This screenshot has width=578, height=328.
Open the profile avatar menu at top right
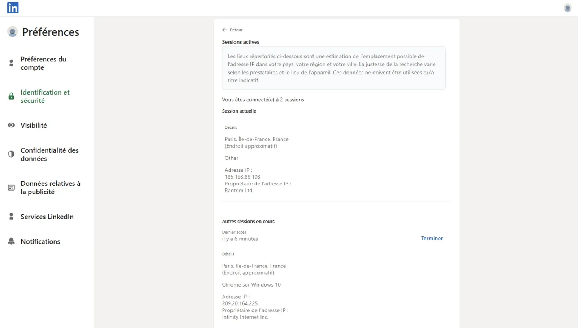[x=568, y=8]
